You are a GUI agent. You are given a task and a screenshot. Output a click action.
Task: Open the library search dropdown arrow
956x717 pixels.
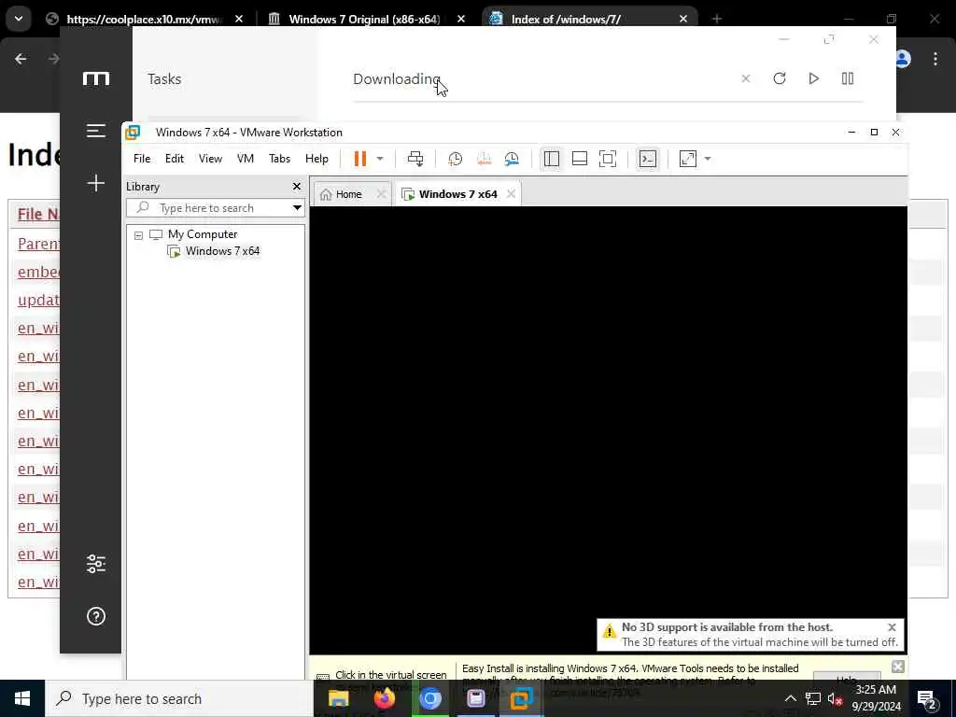pos(297,208)
